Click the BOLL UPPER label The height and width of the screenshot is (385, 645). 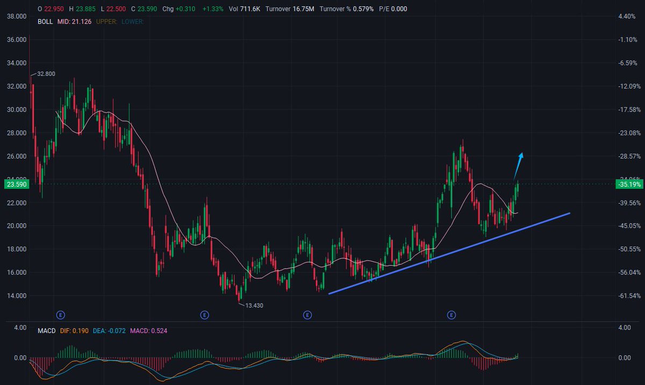106,21
